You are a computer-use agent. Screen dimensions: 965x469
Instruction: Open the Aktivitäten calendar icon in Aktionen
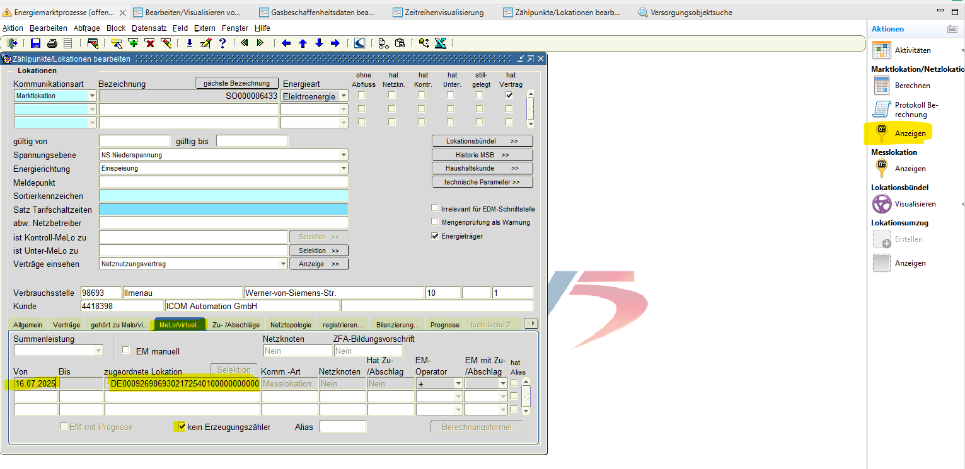point(881,50)
